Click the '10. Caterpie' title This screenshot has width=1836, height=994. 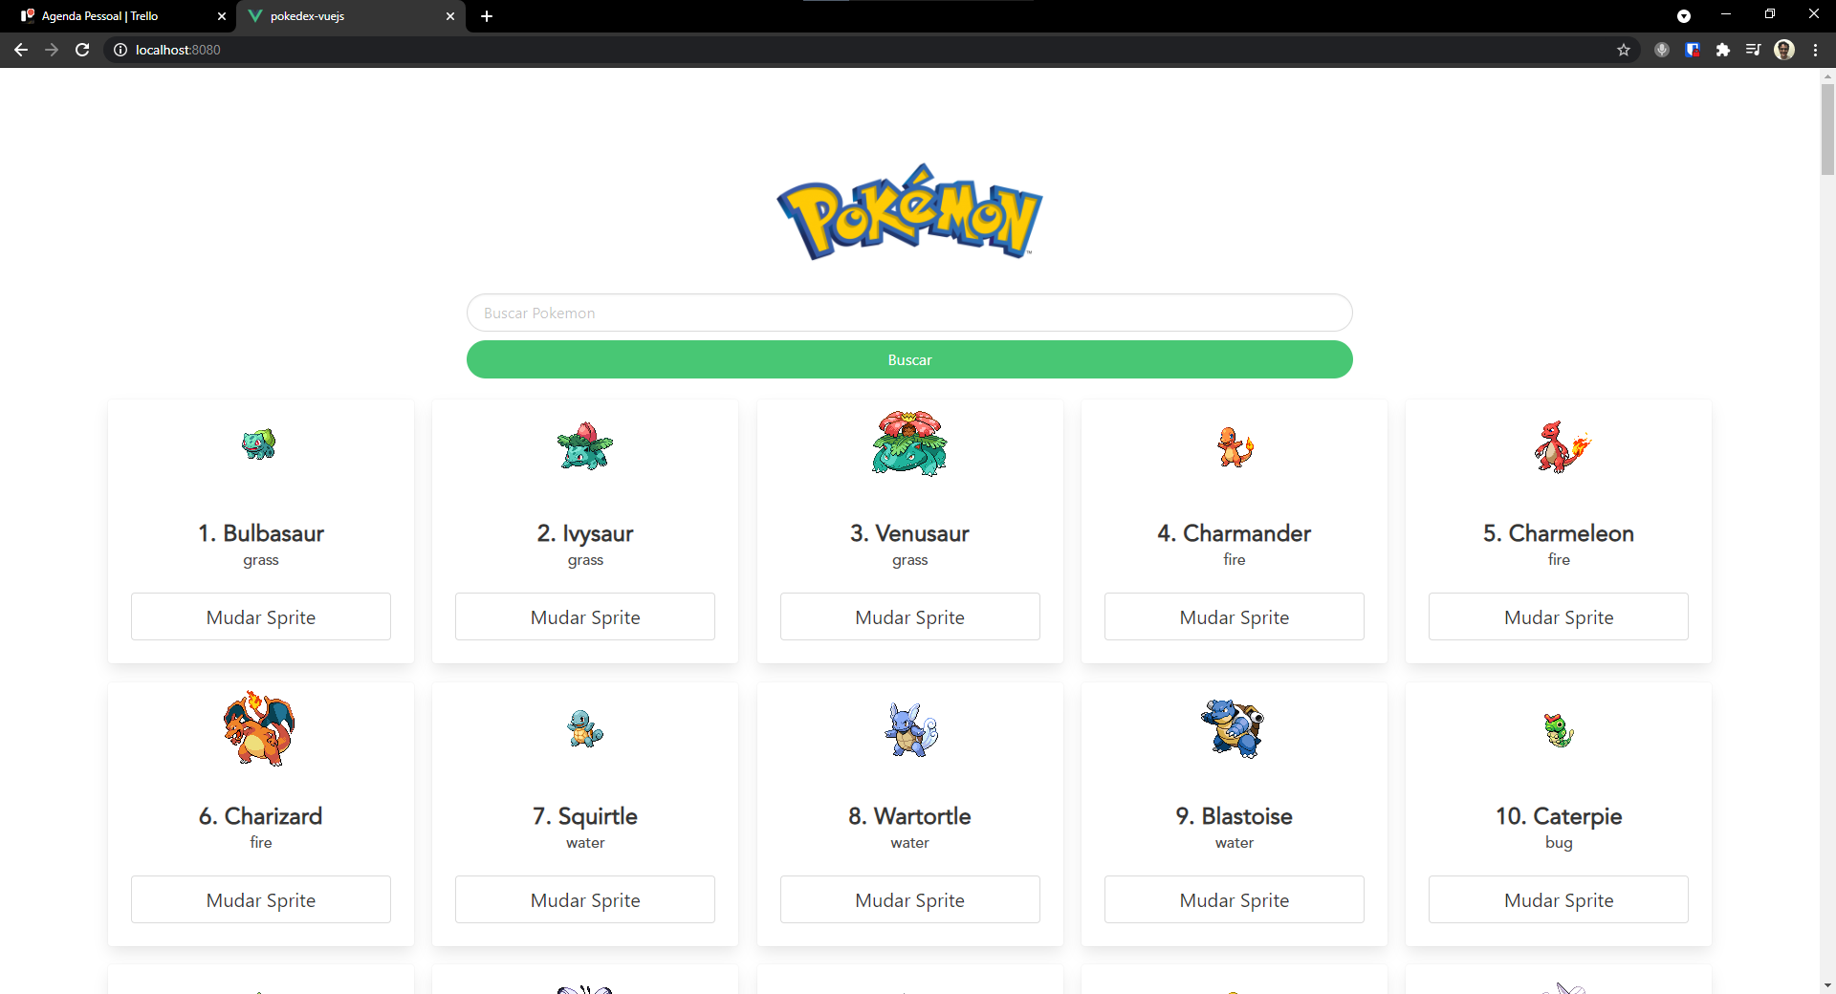coord(1559,816)
